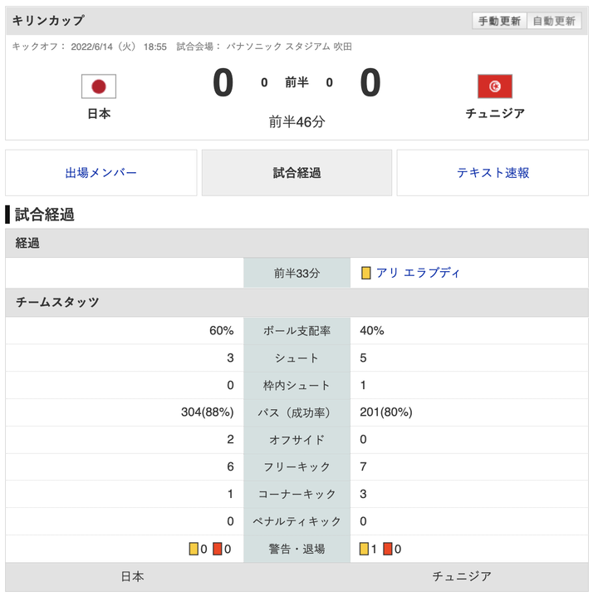Screen dimensions: 598x597
Task: Click the 経過 section header
Action: click(x=28, y=244)
